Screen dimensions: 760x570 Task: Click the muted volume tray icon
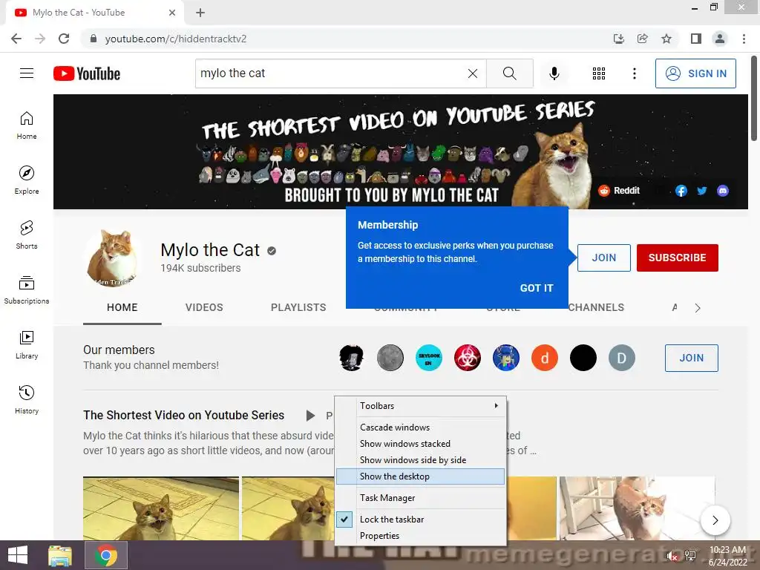pyautogui.click(x=672, y=556)
